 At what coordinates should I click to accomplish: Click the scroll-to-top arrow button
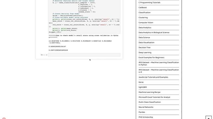[209, 117]
